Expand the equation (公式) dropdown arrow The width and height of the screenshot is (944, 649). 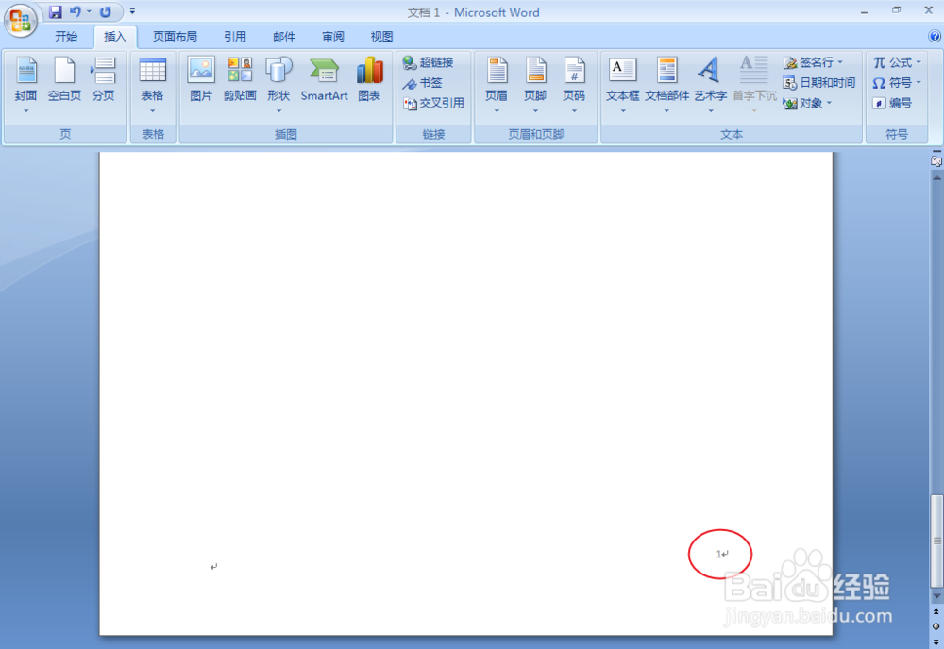(919, 62)
